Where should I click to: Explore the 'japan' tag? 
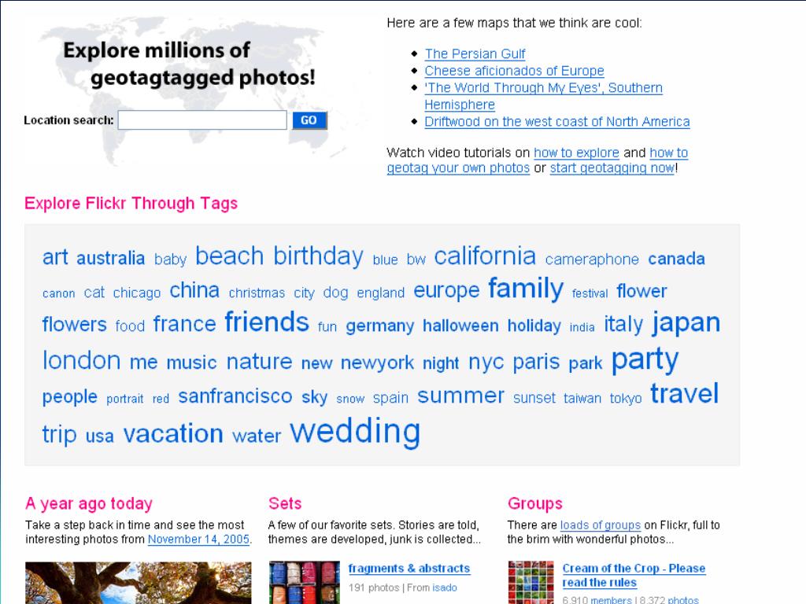coord(686,323)
